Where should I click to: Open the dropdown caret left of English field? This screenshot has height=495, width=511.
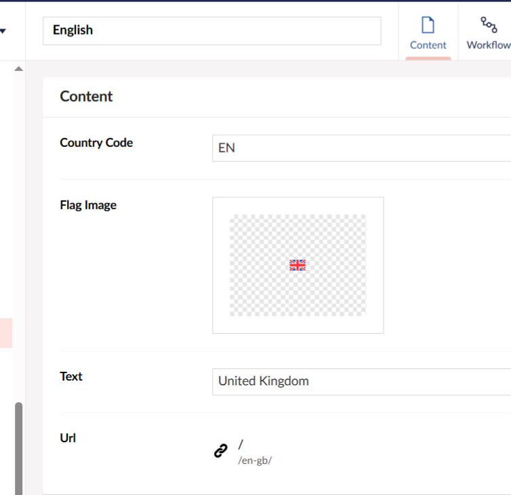(x=3, y=31)
